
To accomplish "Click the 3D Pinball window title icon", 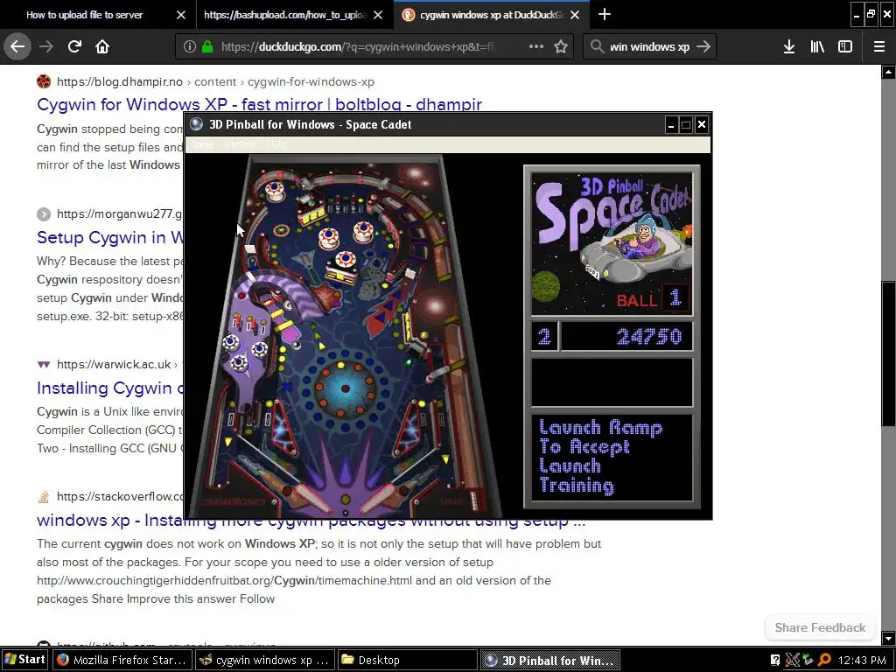I will click(197, 124).
